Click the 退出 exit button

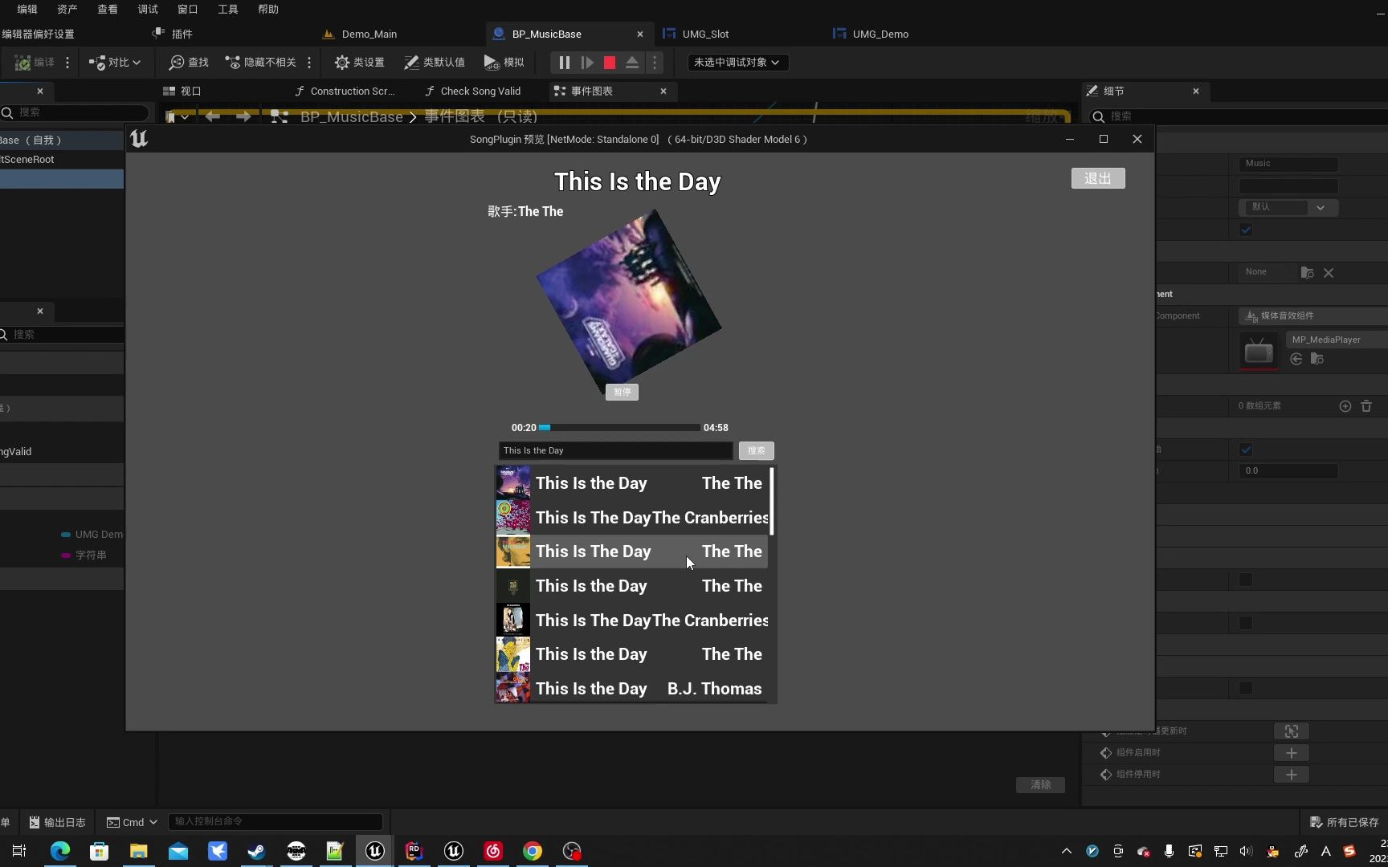pyautogui.click(x=1098, y=178)
